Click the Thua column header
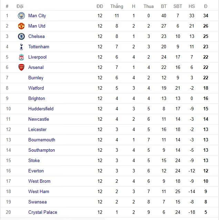 [149, 6]
